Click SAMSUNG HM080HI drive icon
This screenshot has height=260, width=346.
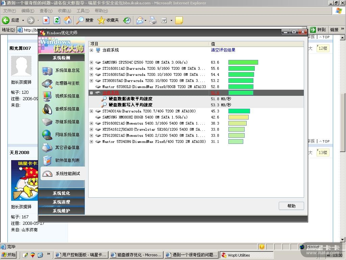coord(98,117)
